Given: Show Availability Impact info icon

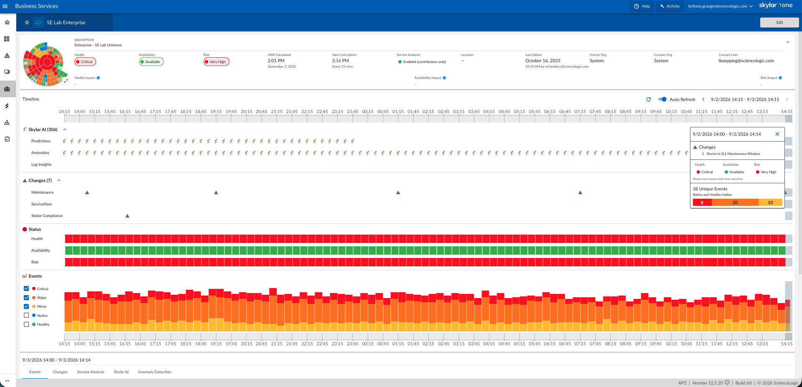Looking at the screenshot, I should 444,78.
